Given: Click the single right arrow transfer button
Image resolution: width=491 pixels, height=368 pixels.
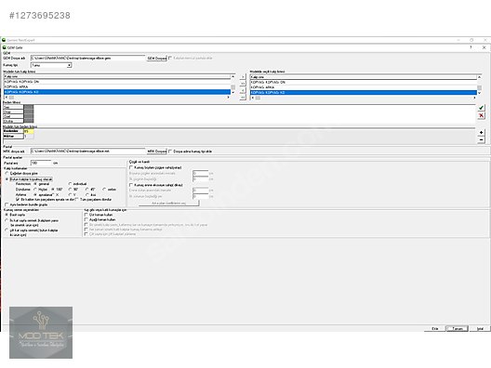Looking at the screenshot, I should coord(243,76).
